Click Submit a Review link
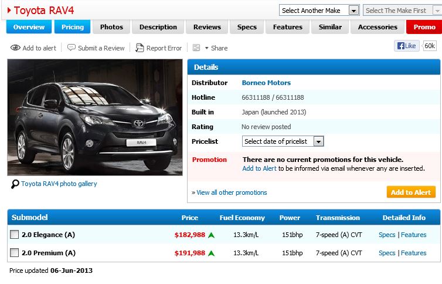 coord(101,48)
